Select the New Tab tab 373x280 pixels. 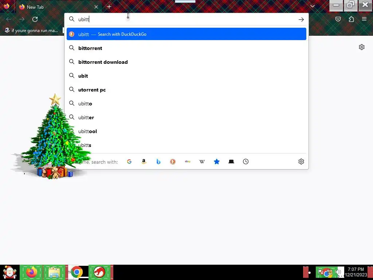click(x=58, y=7)
